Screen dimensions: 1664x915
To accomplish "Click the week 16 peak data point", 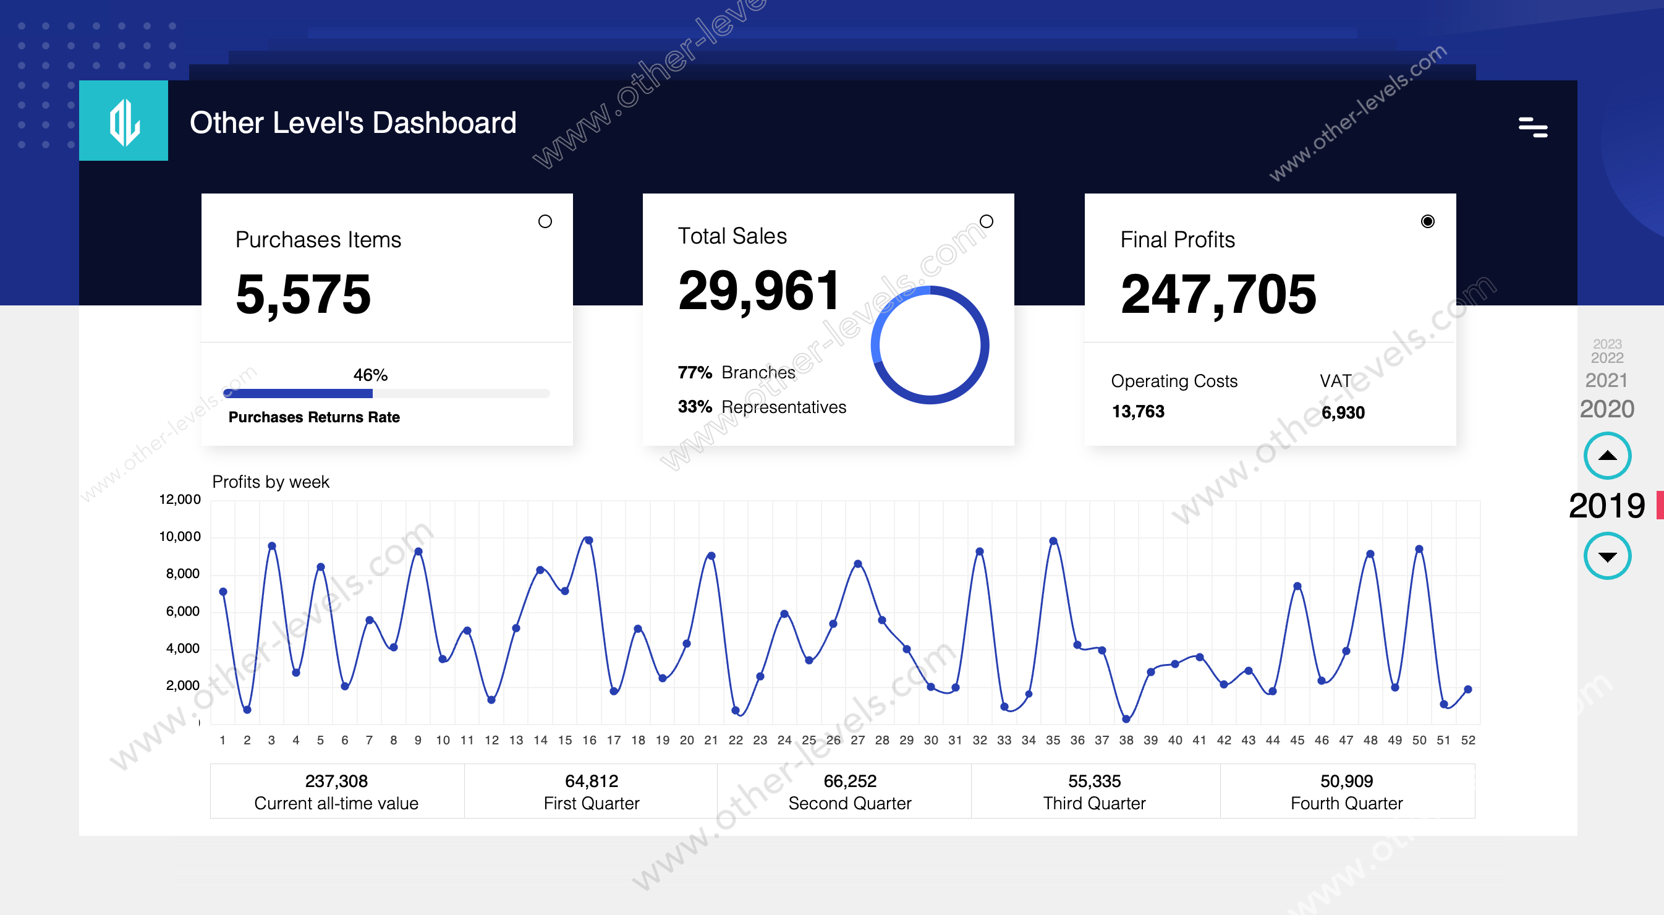I will 588,540.
